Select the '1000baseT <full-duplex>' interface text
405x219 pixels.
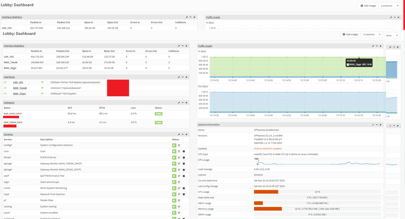tap(63, 94)
